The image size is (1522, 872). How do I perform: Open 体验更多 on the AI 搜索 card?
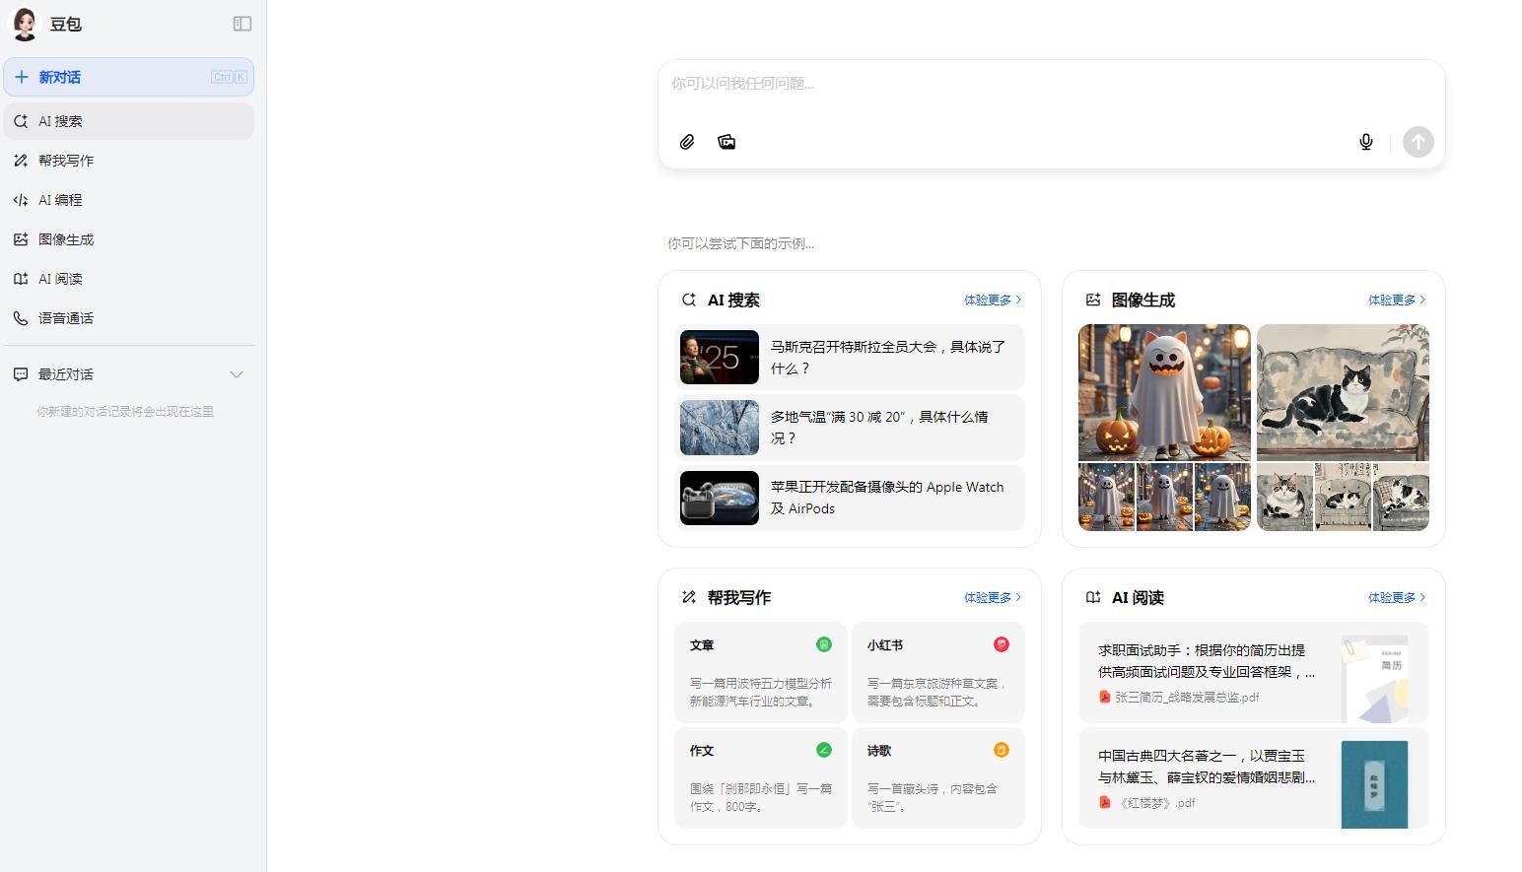[x=991, y=300]
